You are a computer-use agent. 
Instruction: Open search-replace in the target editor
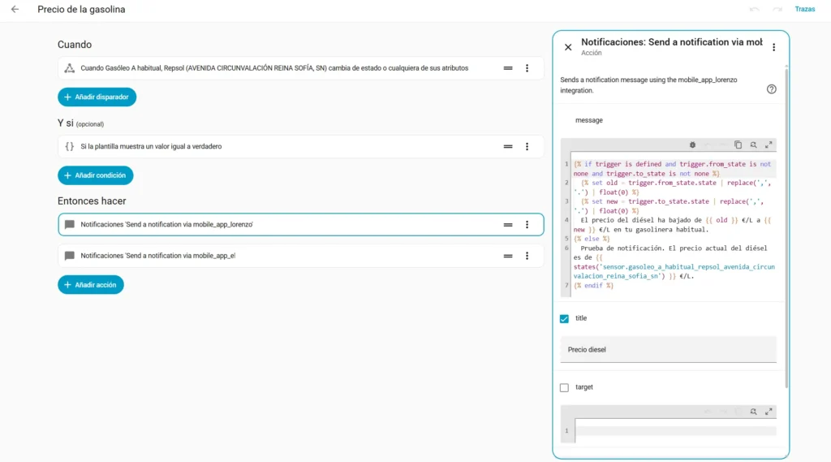753,412
